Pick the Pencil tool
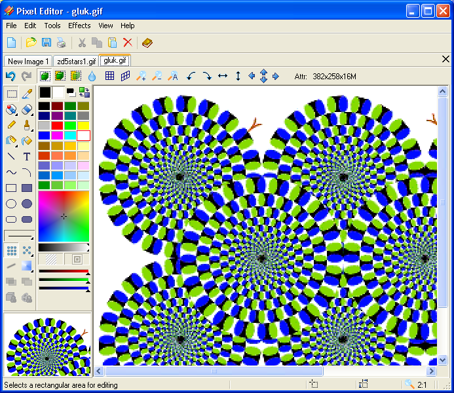The height and width of the screenshot is (393, 454). pos(11,125)
